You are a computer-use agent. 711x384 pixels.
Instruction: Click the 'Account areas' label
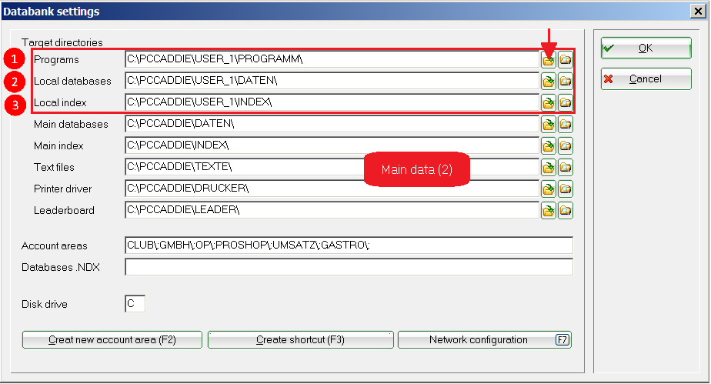pos(55,245)
